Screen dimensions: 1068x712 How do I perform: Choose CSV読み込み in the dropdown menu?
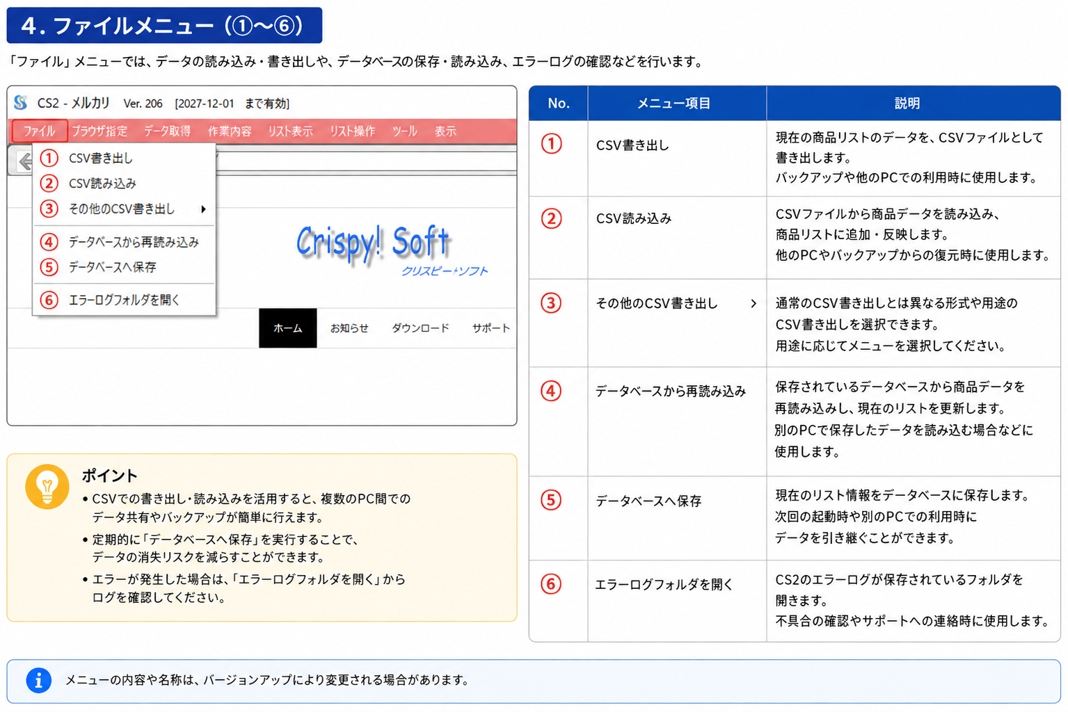pyautogui.click(x=125, y=183)
